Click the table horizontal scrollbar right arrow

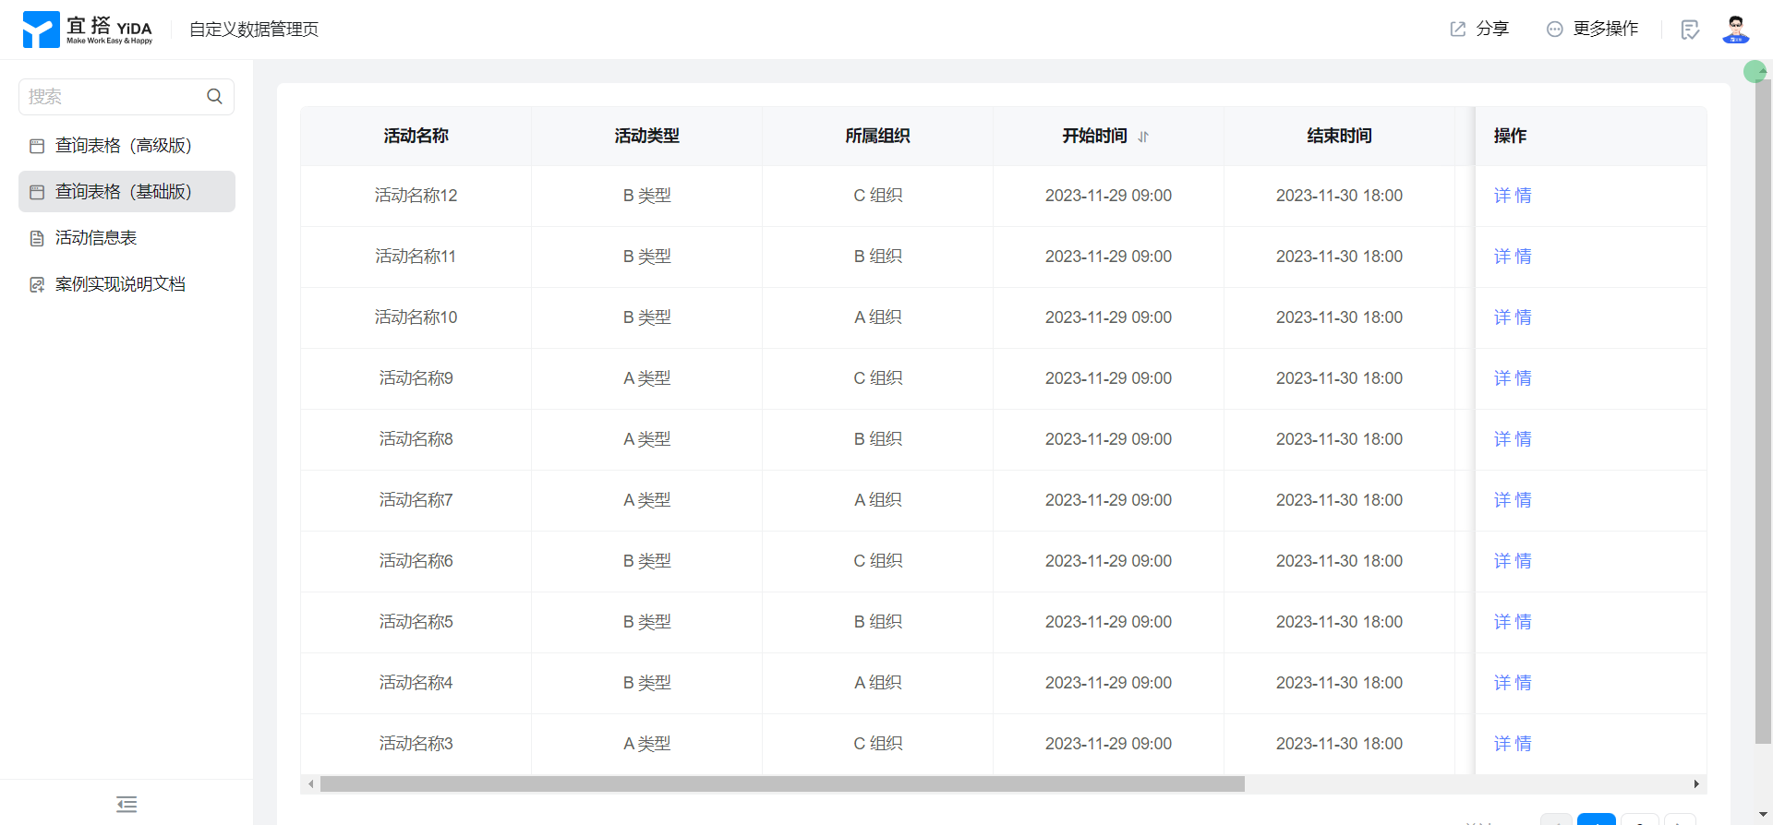coord(1696,784)
